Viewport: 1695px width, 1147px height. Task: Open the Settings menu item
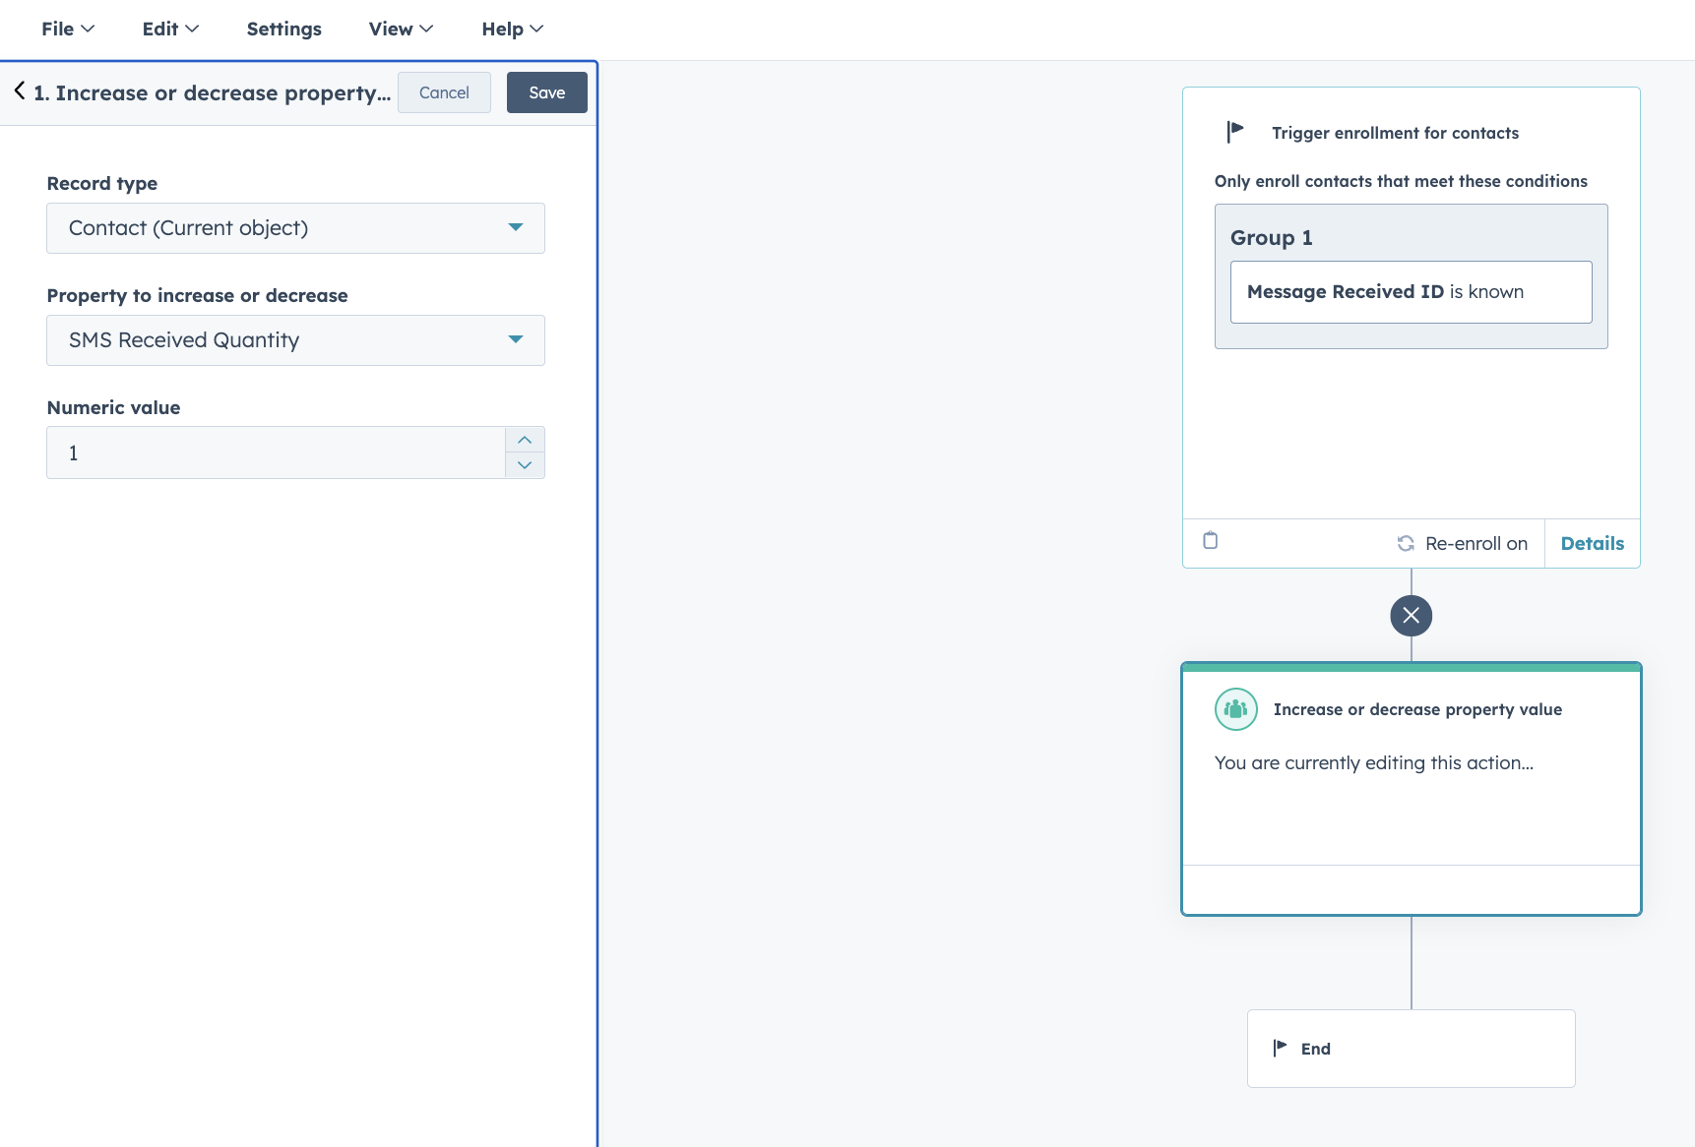(x=283, y=29)
